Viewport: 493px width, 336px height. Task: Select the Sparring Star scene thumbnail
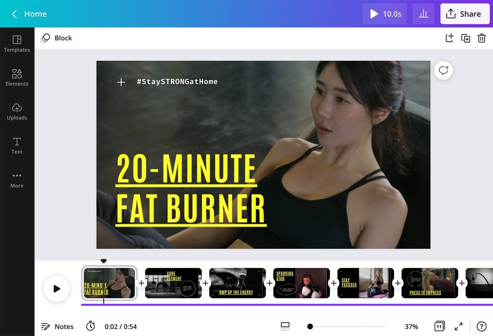tap(302, 283)
